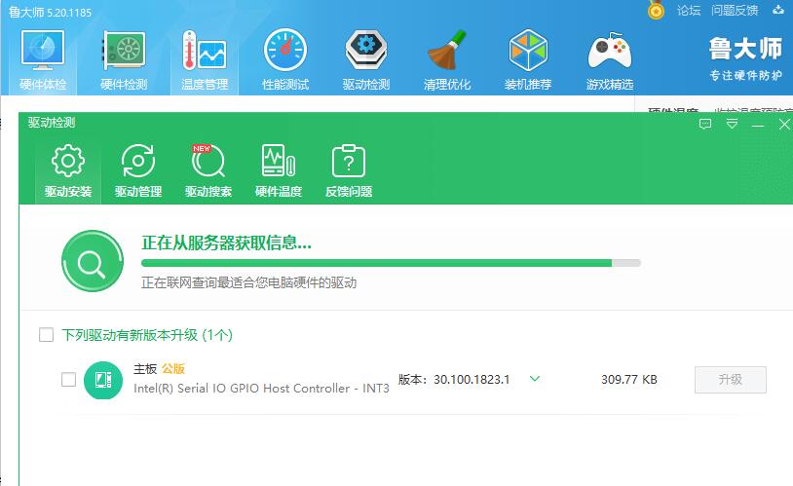Click the 升级 upgrade button

click(x=731, y=380)
